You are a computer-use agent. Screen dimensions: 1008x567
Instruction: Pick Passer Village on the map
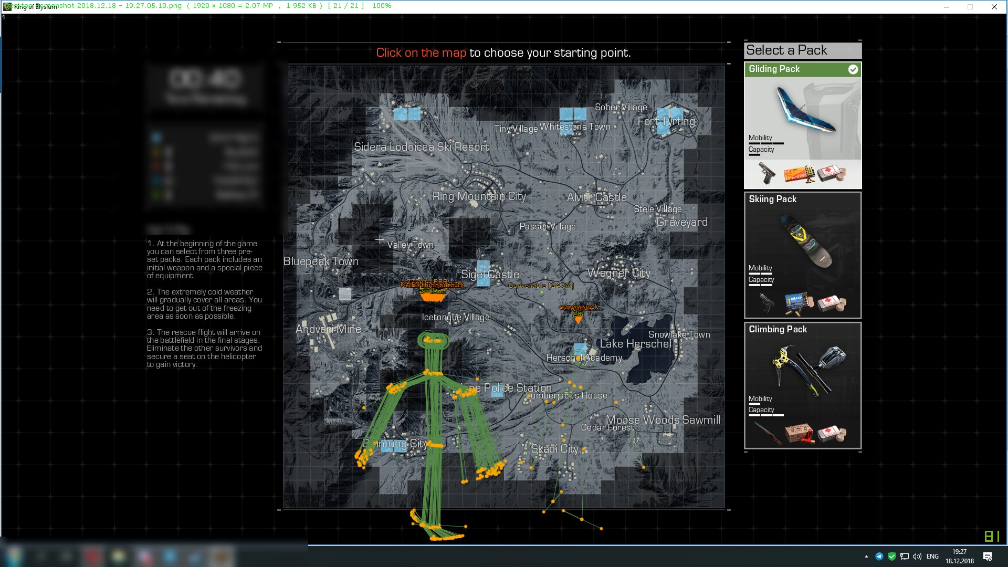click(547, 226)
